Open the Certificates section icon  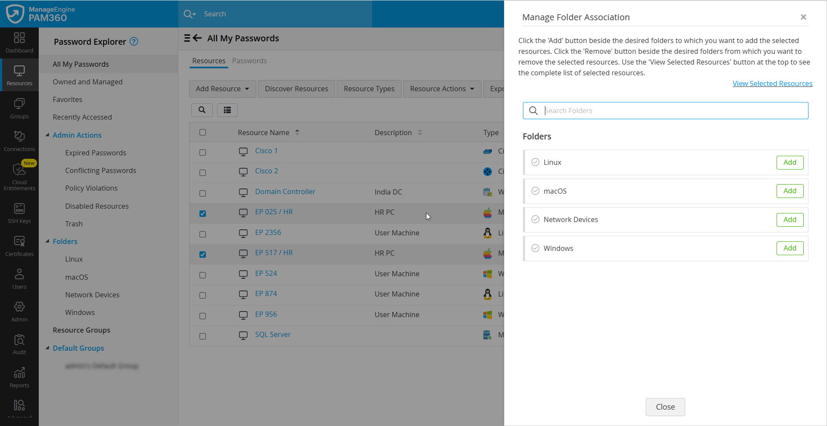tap(19, 246)
